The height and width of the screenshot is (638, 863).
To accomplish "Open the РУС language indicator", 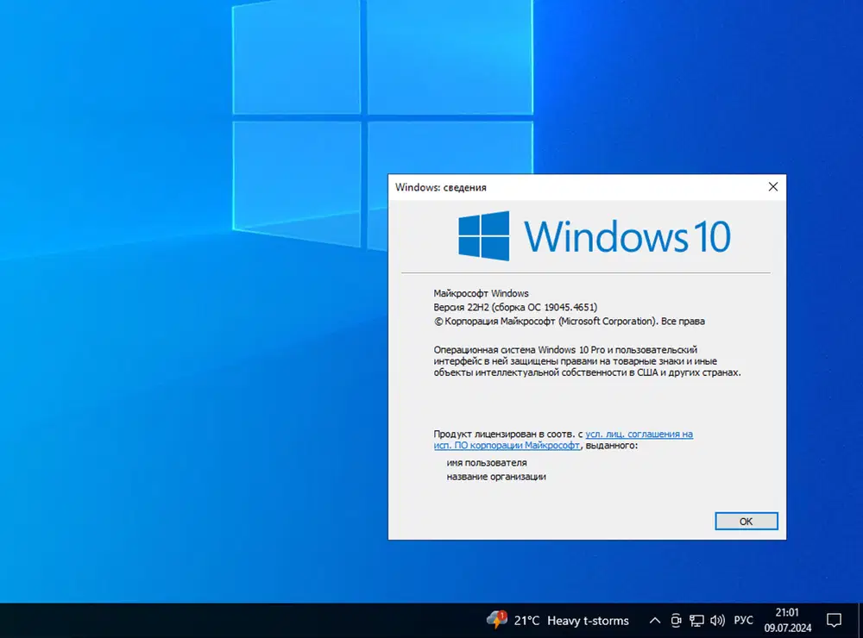I will (743, 620).
